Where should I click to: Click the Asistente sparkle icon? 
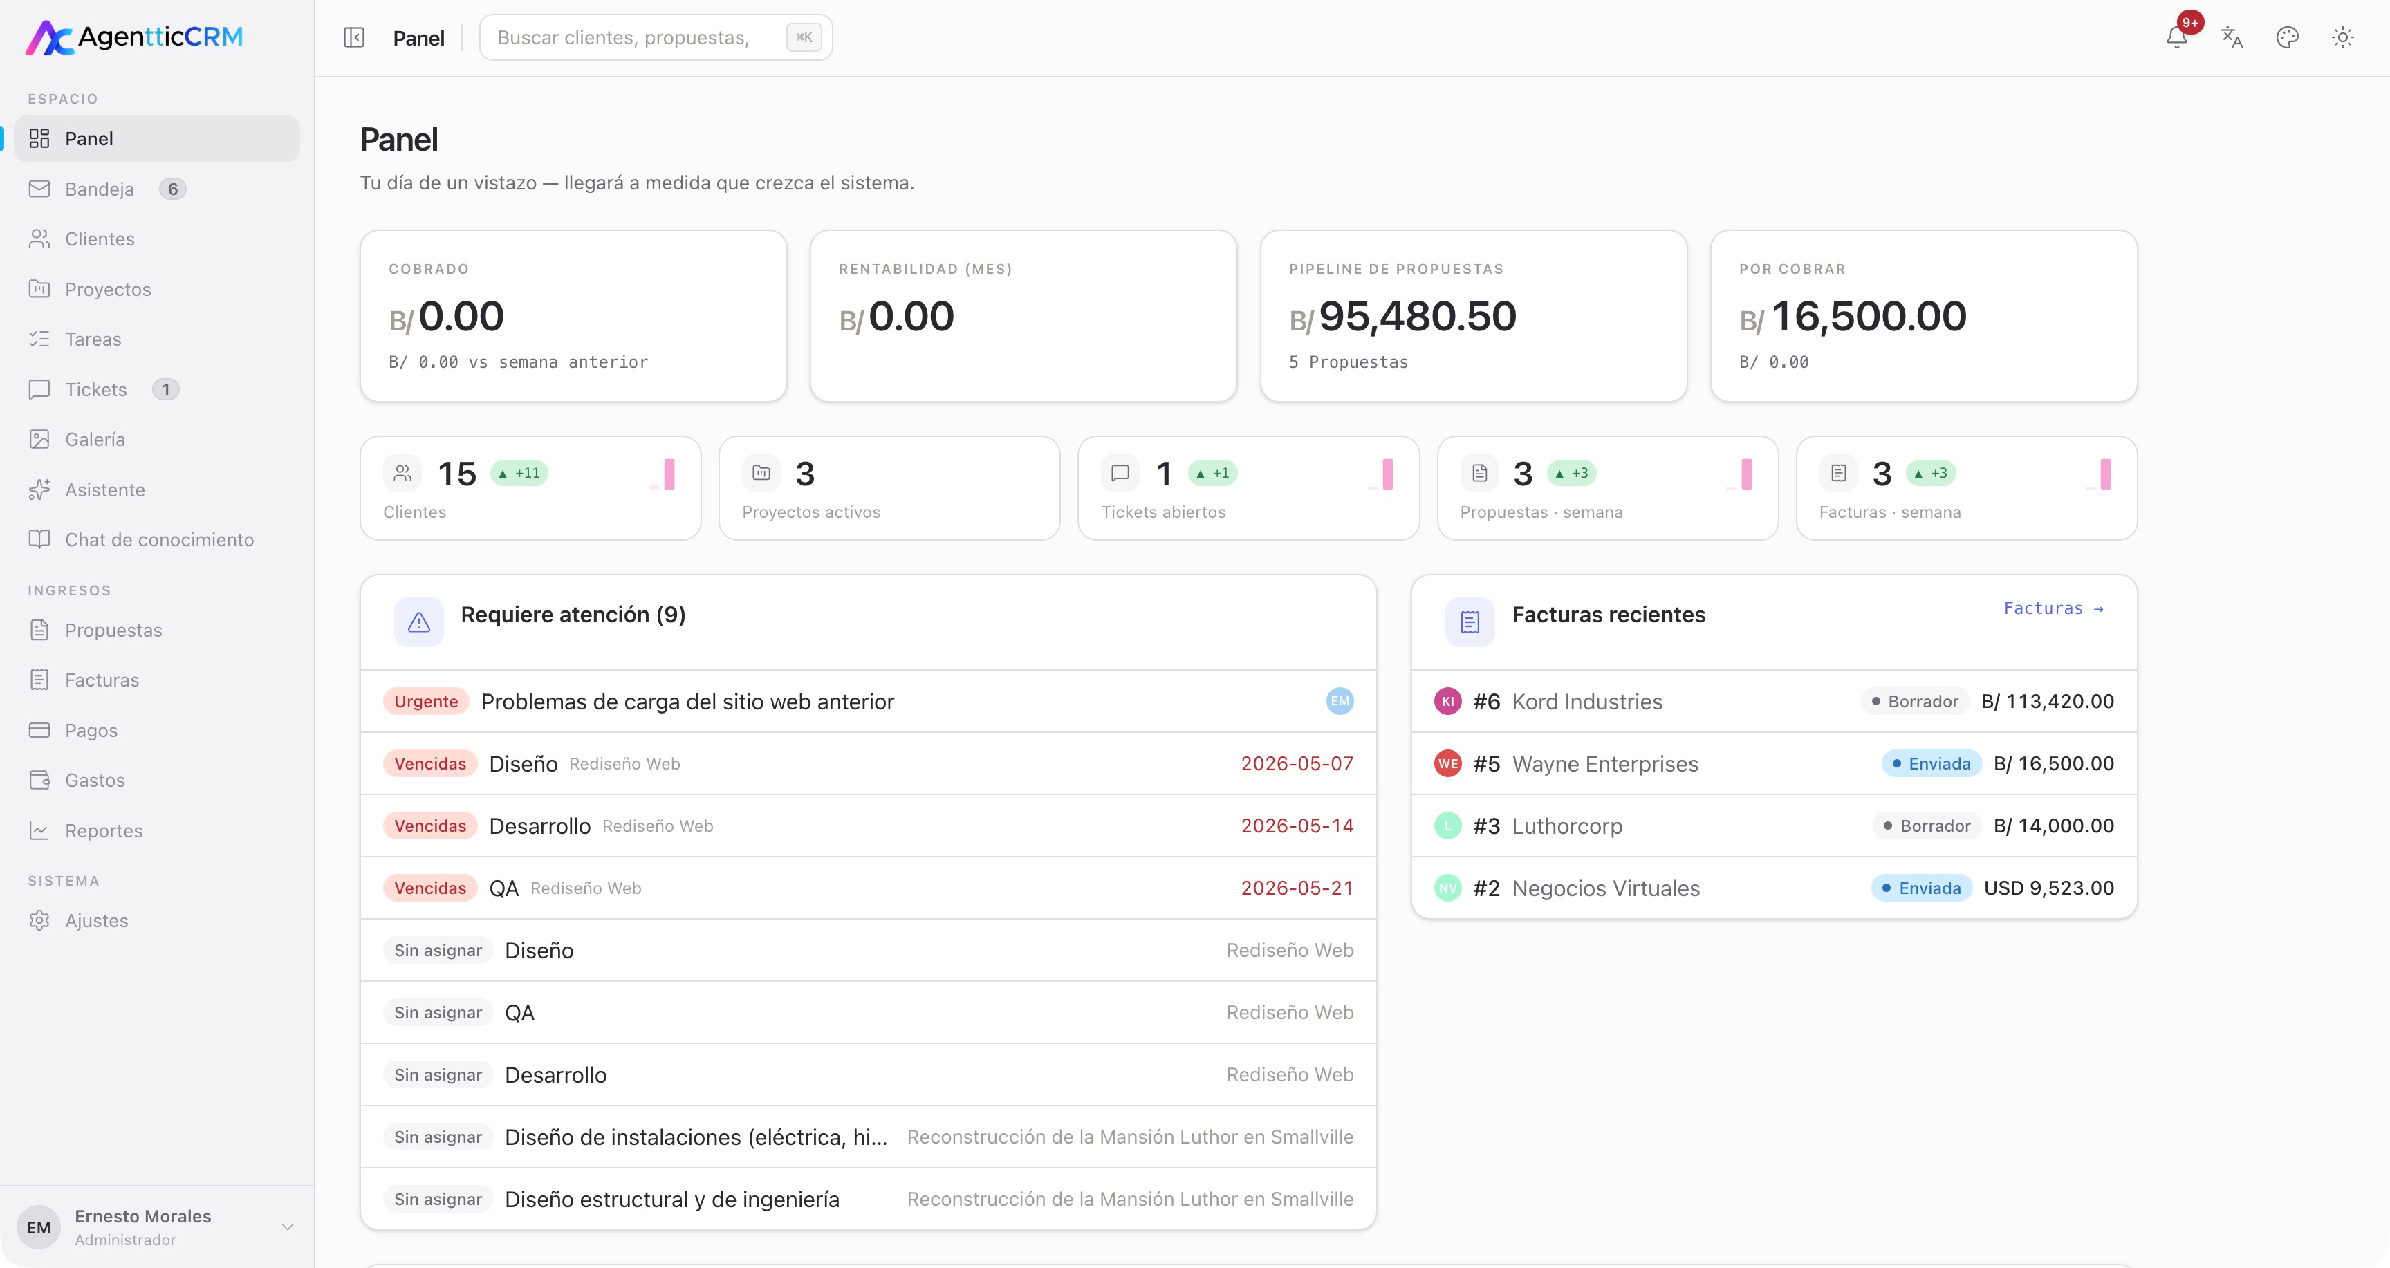pos(39,489)
